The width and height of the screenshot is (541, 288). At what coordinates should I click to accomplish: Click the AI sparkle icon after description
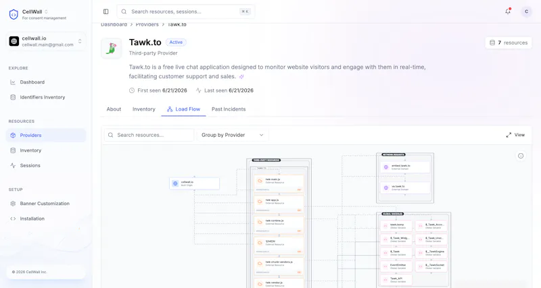coord(241,77)
